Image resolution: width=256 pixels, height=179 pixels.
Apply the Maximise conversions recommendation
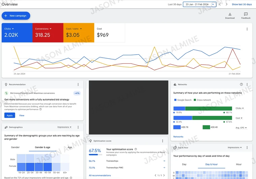(10, 115)
